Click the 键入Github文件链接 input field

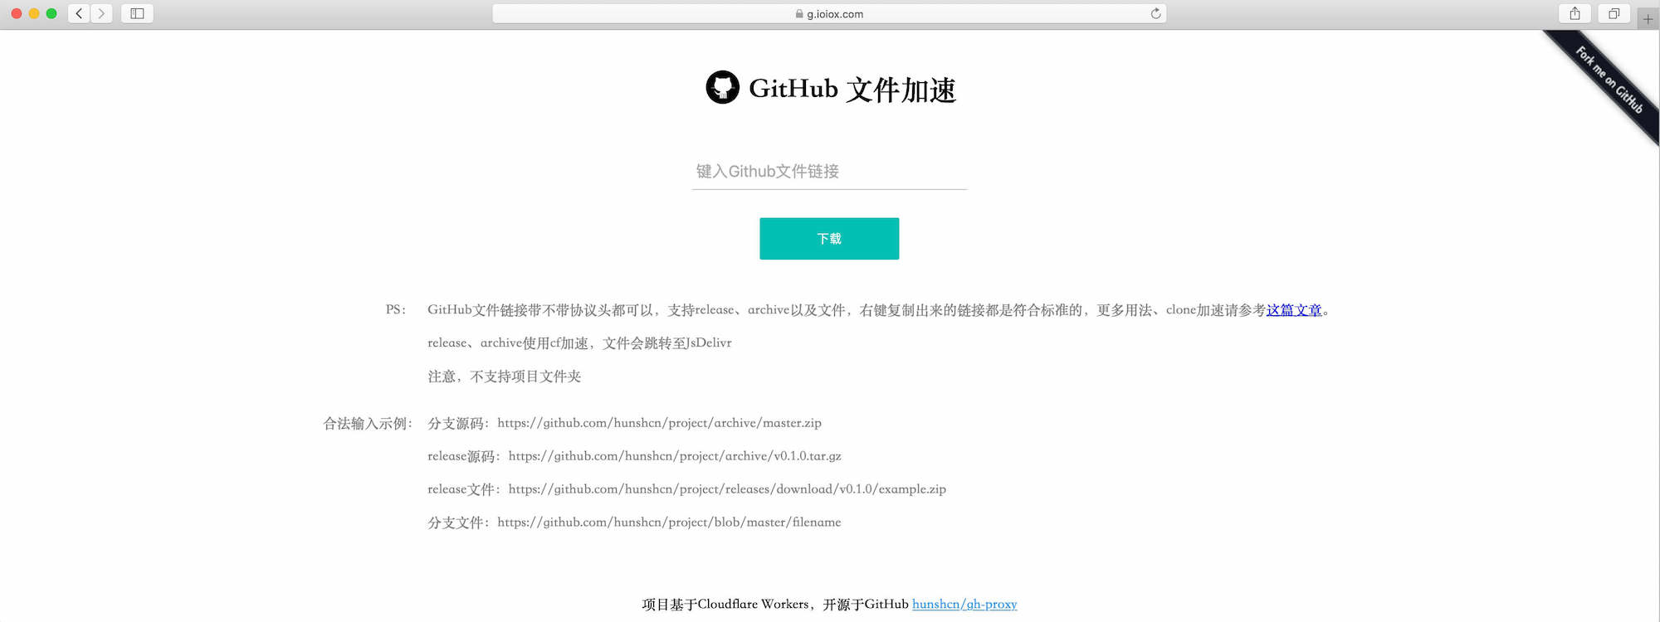pos(829,172)
